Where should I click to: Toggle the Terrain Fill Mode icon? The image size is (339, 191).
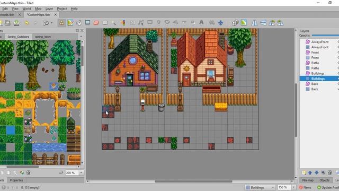click(244, 23)
